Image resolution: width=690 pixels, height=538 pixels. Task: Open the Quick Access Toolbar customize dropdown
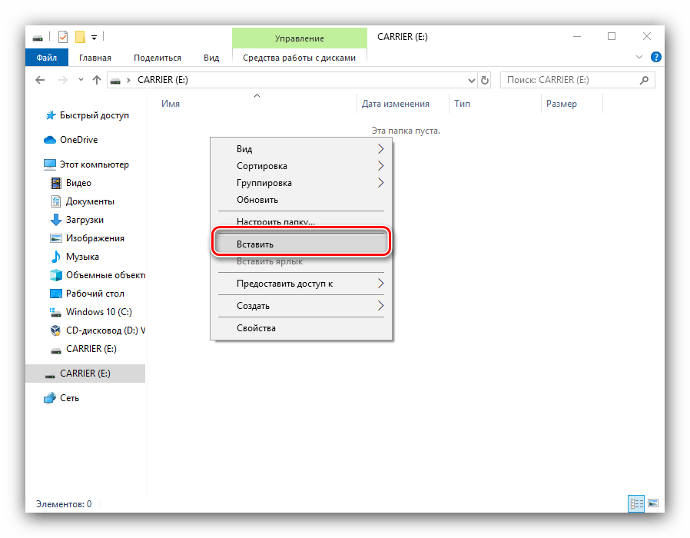point(94,37)
